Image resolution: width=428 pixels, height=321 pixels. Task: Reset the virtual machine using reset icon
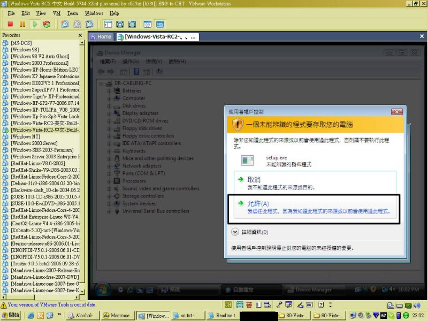tap(47, 24)
